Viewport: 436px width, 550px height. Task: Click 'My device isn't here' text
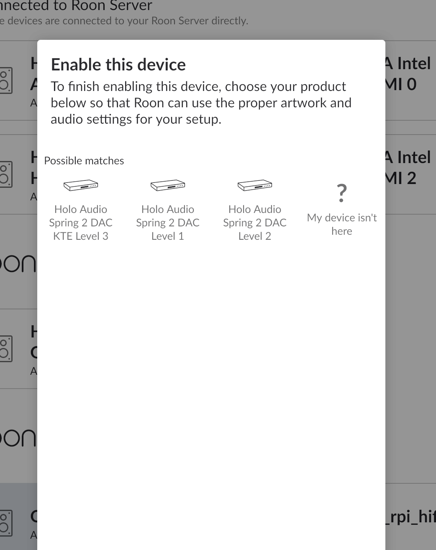[x=342, y=224]
